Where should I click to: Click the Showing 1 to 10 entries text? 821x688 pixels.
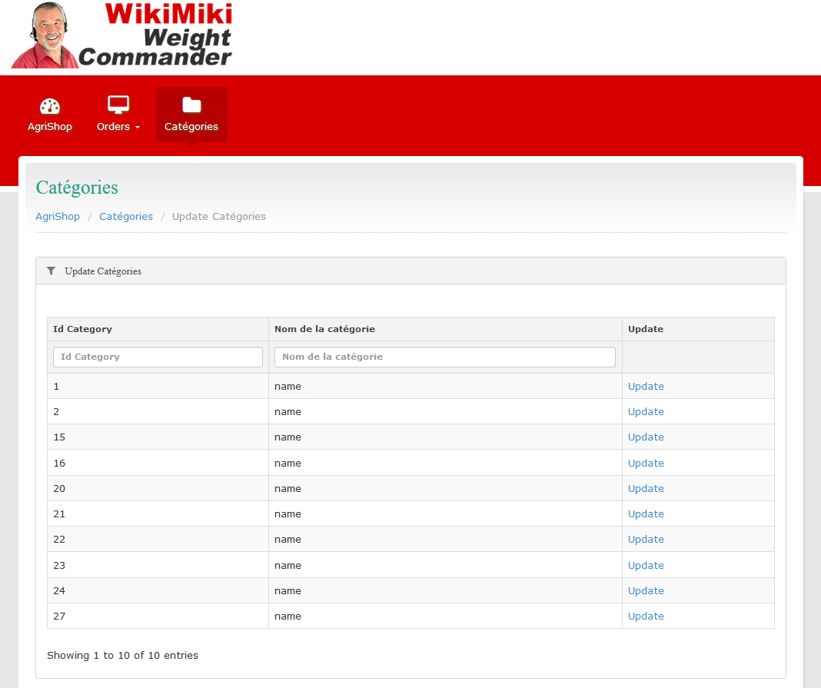(122, 656)
